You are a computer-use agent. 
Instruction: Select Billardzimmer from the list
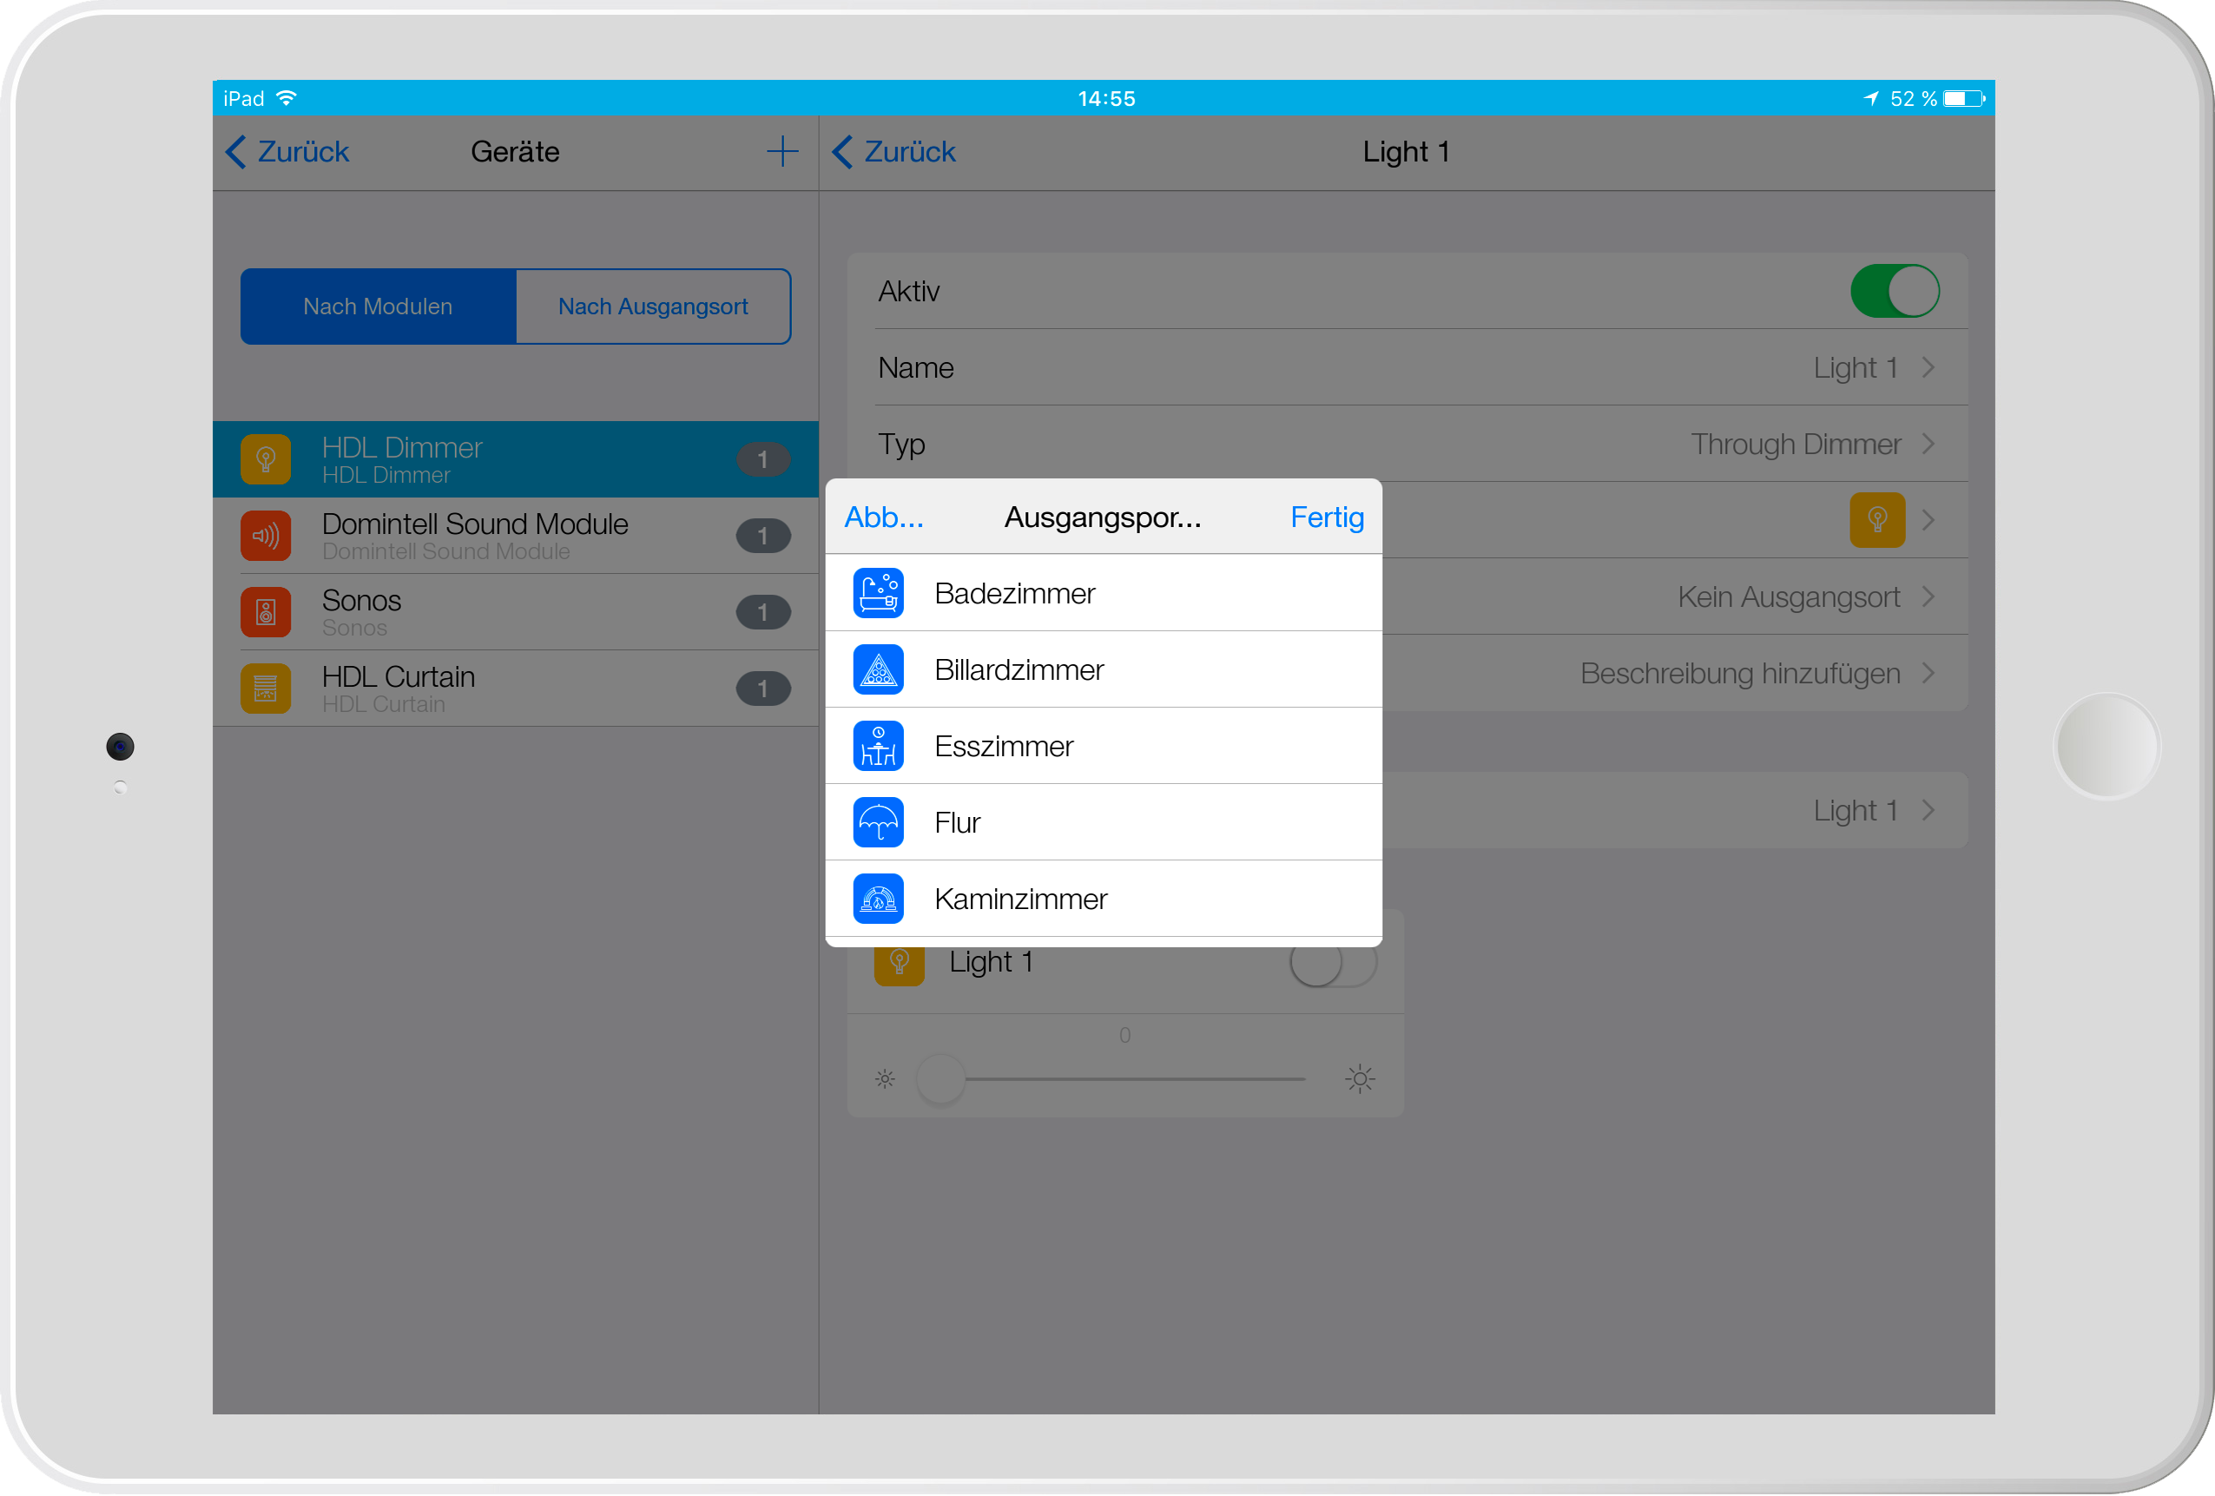point(1103,669)
